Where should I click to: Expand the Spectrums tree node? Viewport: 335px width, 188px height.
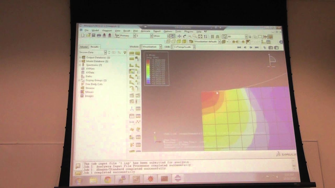point(80,65)
